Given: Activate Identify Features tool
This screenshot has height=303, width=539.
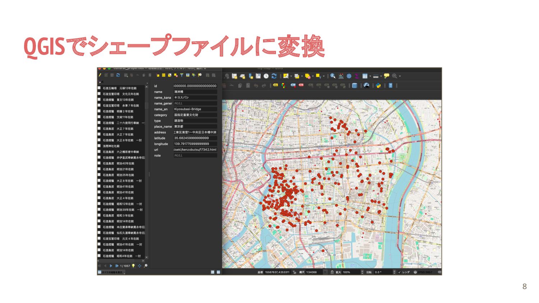Looking at the screenshot, I should click(333, 76).
